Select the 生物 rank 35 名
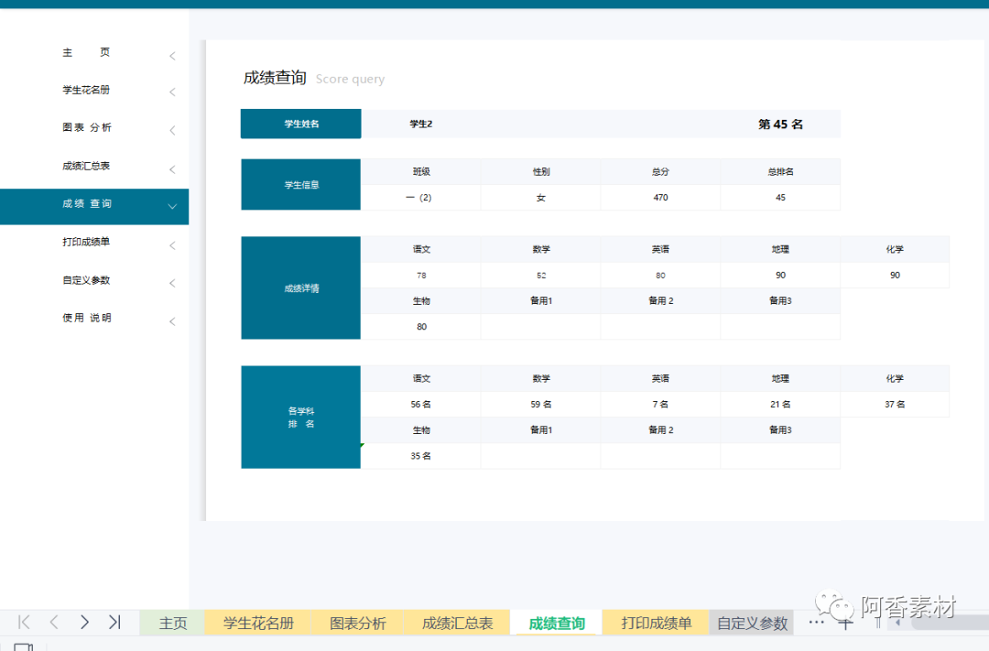This screenshot has width=989, height=651. pos(420,455)
